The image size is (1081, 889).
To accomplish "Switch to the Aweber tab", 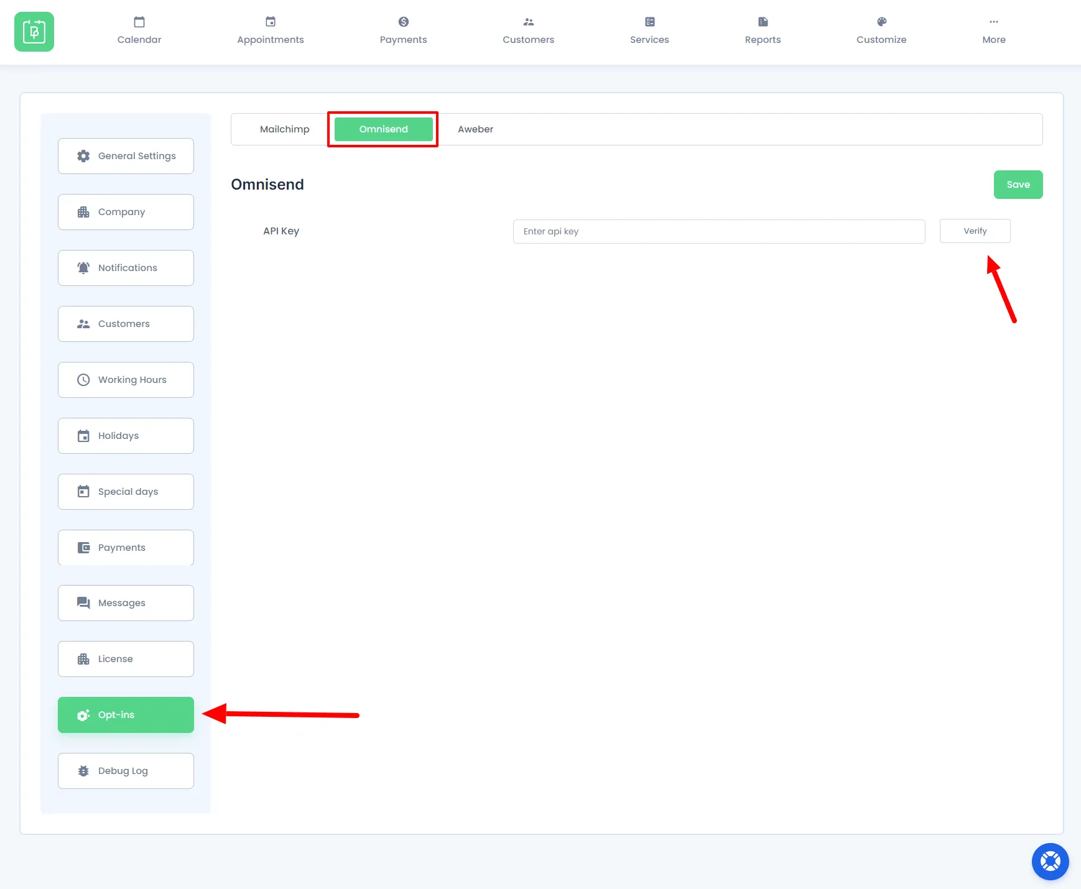I will (x=476, y=129).
